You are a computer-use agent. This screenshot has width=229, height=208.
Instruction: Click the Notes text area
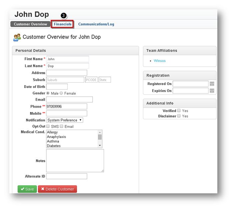pyautogui.click(x=75, y=161)
